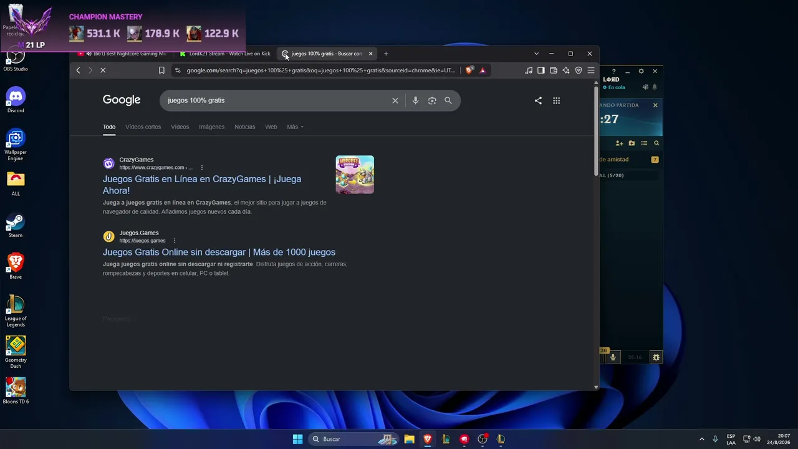Toggle the browser sidebar panel icon
The width and height of the screenshot is (798, 449).
pyautogui.click(x=541, y=70)
